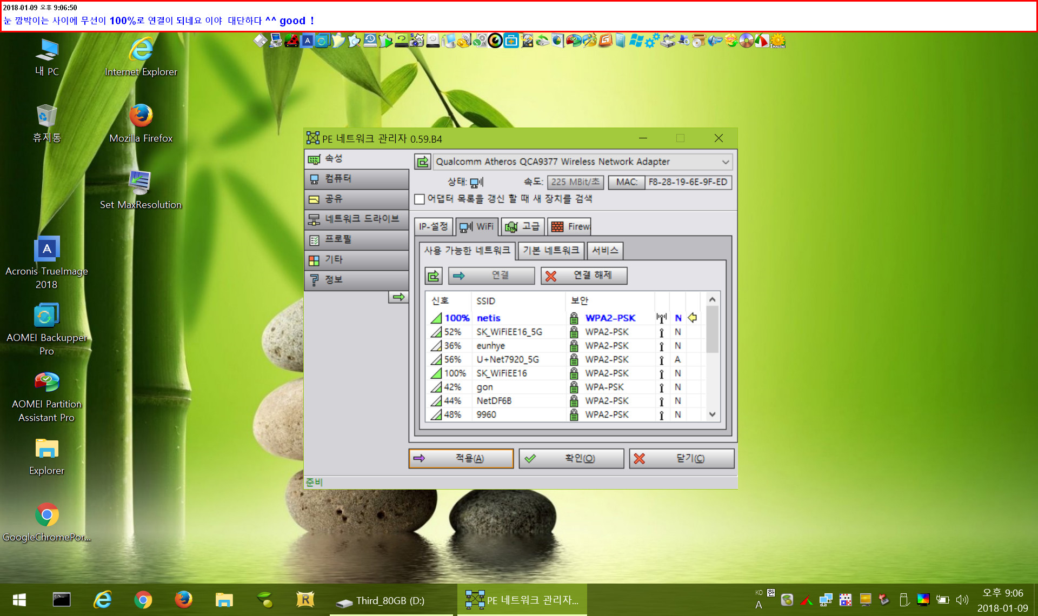This screenshot has height=616, width=1038.
Task: Open the blue gears icon in the launcher bar
Action: [x=653, y=41]
